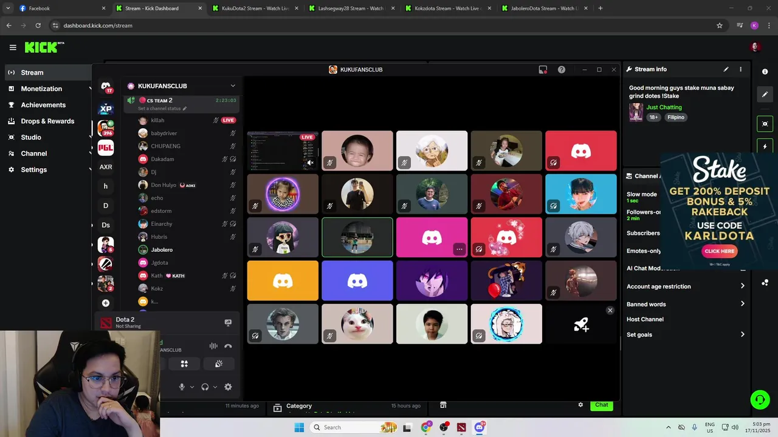
Task: Switch to Kokzdota Stream tab
Action: 448,8
